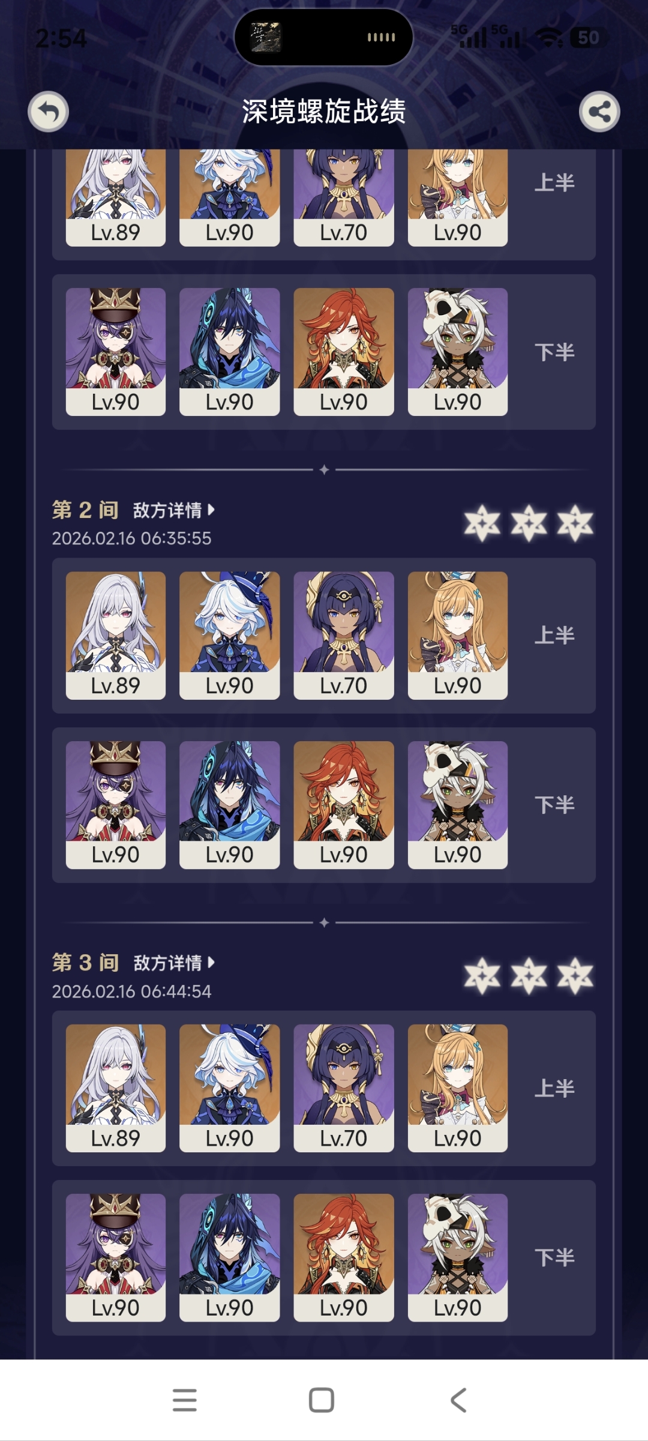Select skull-hat character in 第 2 间 下半
Viewport: 648px width, 1441px height.
click(x=458, y=805)
